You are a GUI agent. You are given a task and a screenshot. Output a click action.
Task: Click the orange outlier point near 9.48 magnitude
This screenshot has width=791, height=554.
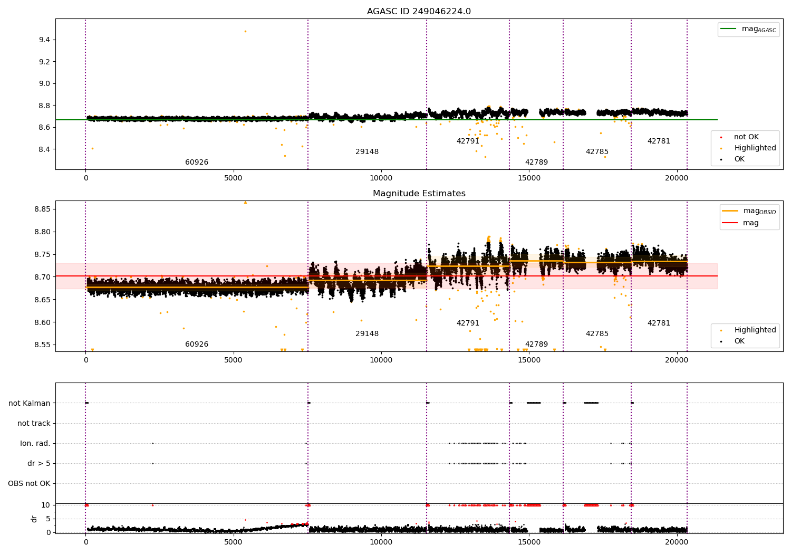click(x=245, y=31)
